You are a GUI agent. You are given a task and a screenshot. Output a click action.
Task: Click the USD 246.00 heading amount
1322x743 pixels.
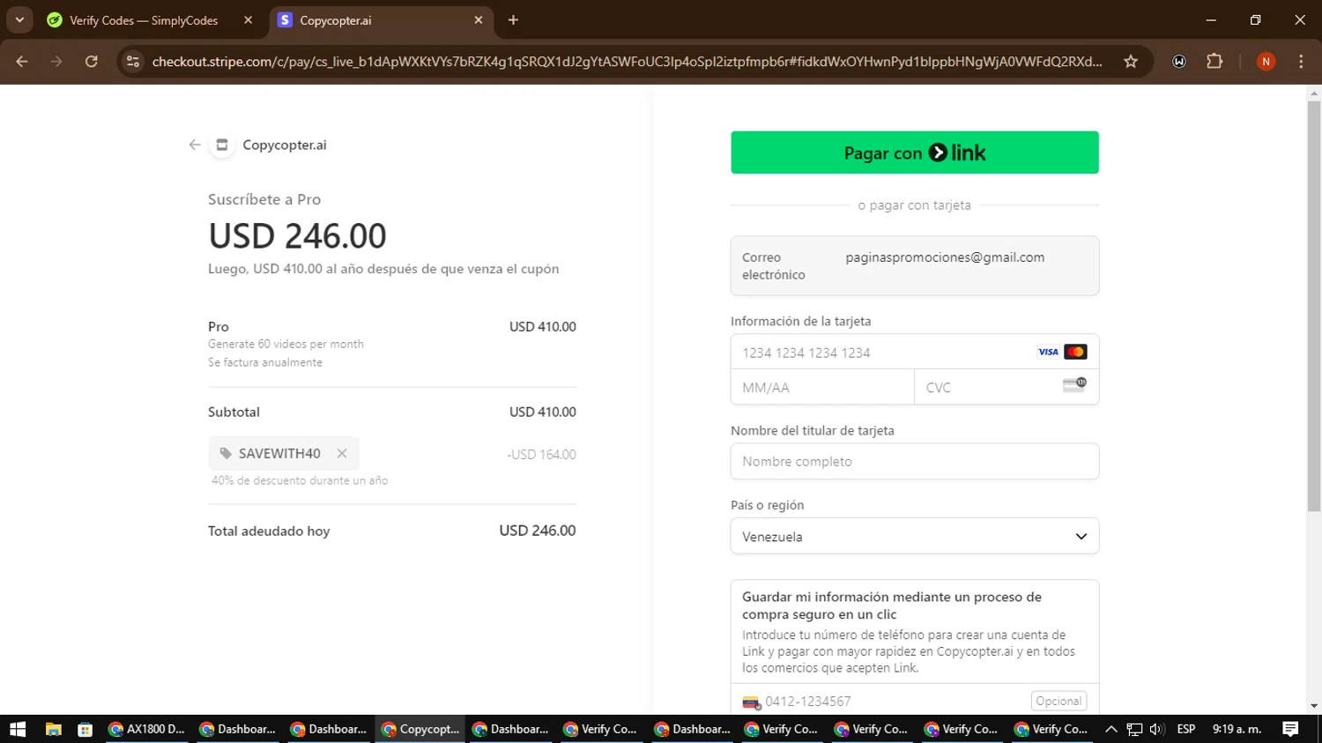tap(297, 236)
